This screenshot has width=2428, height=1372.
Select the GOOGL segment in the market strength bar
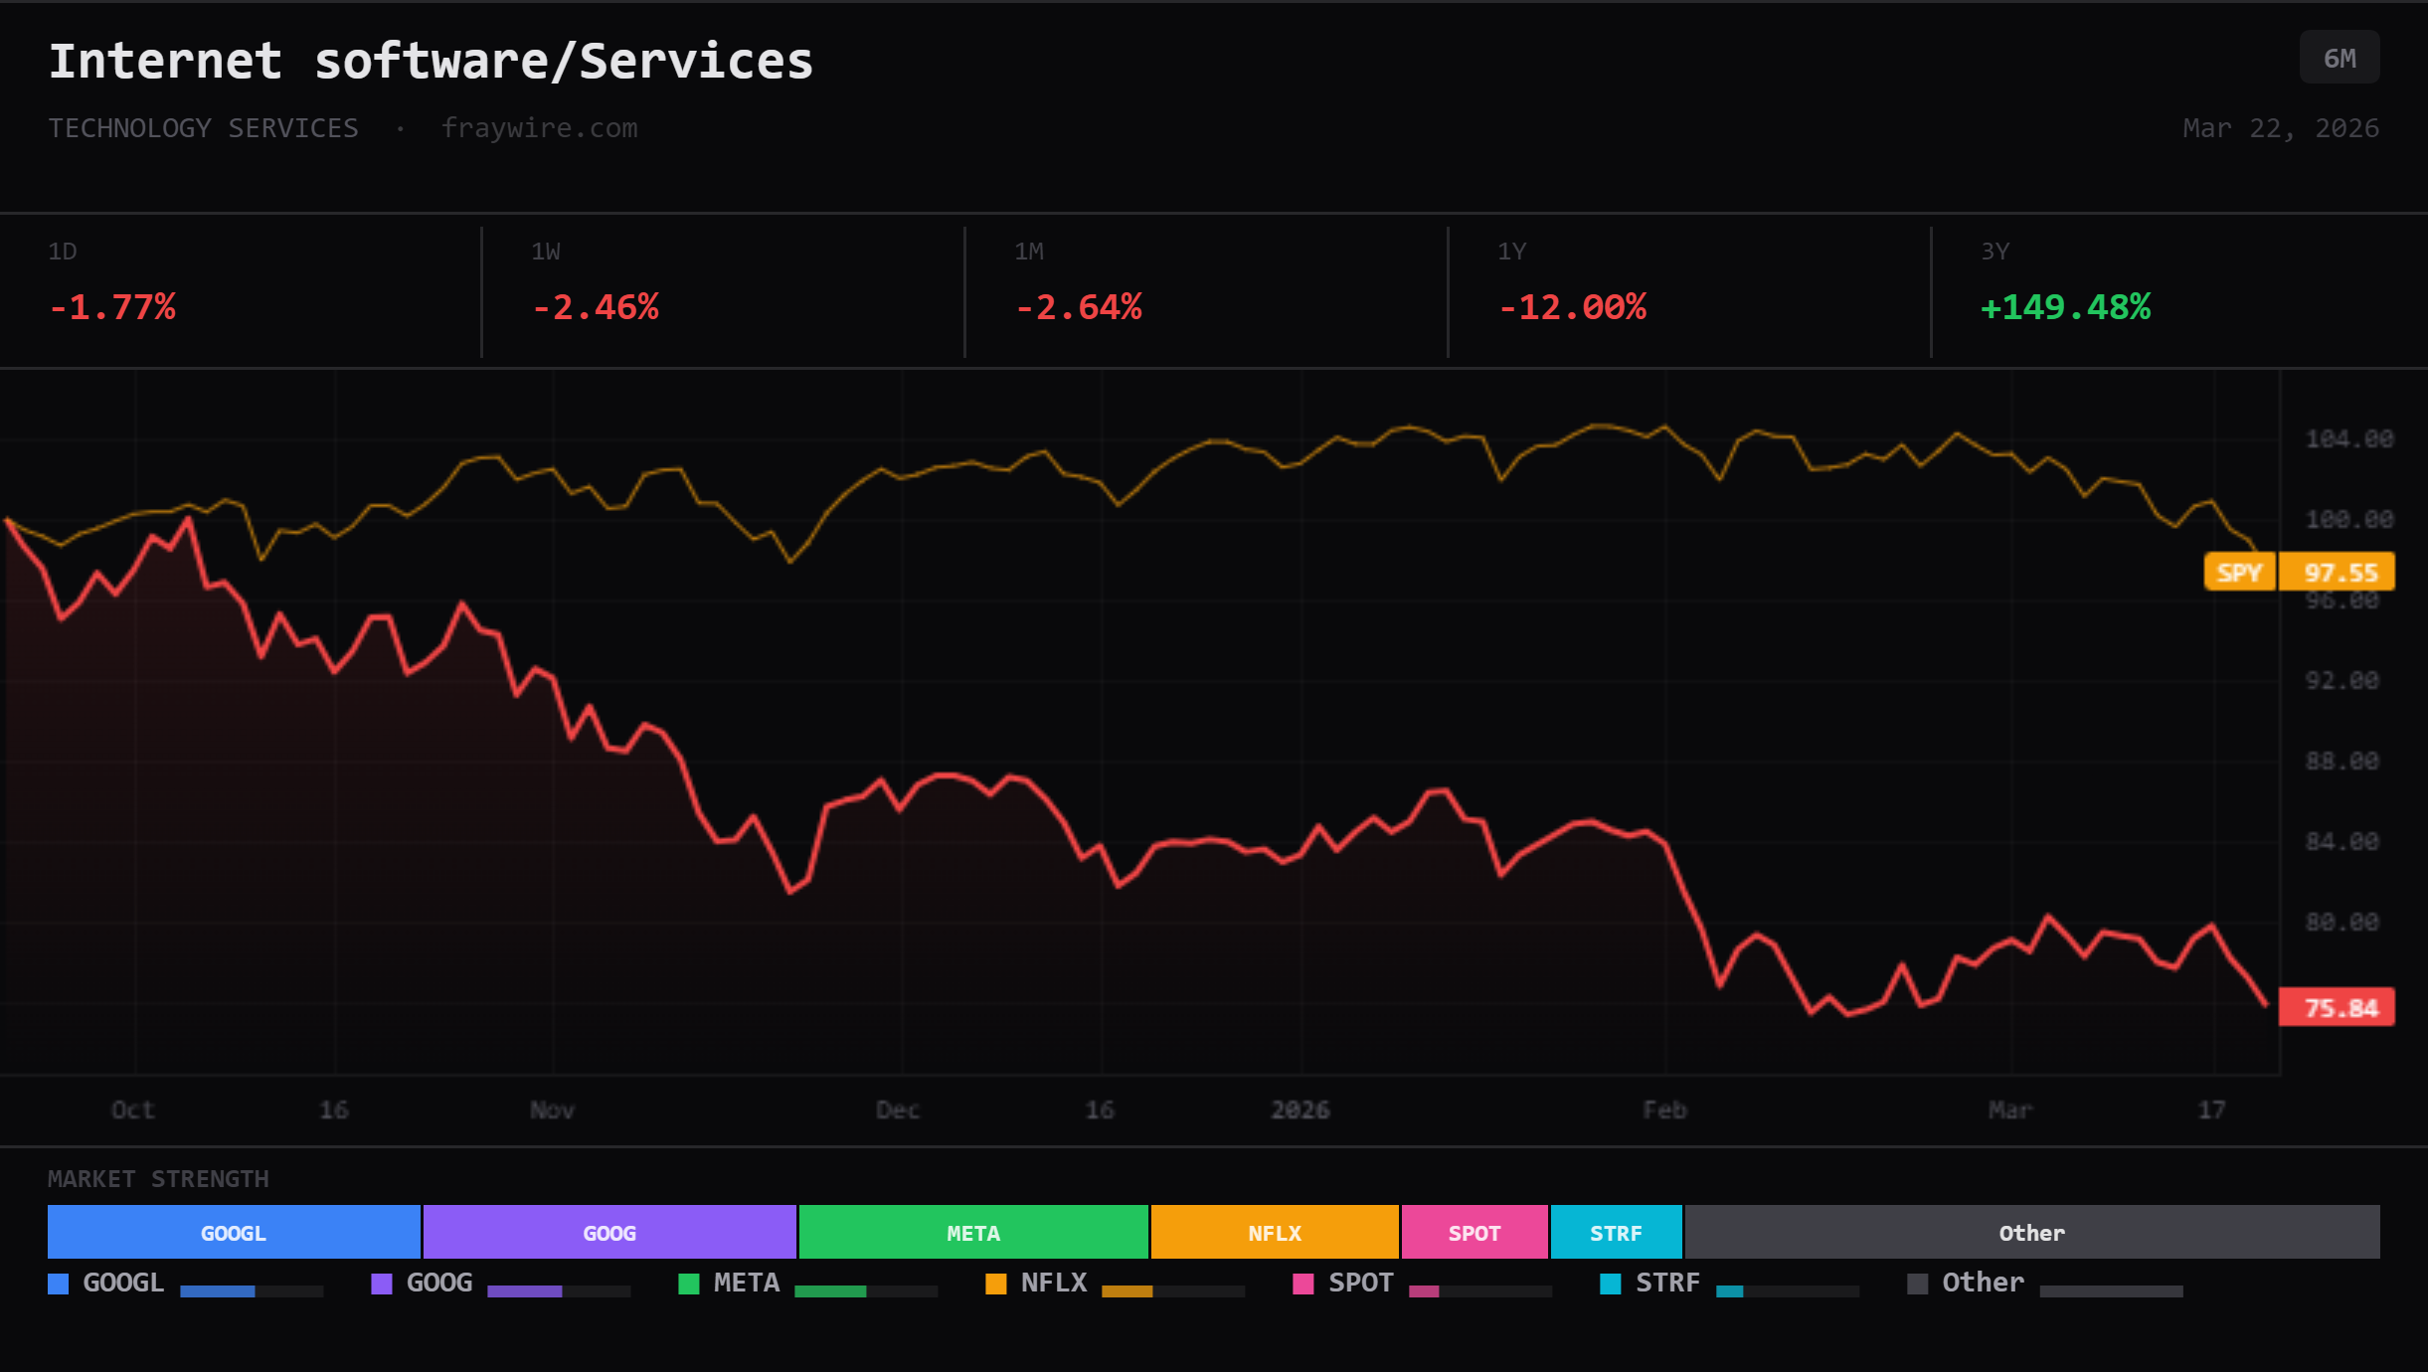(x=233, y=1232)
